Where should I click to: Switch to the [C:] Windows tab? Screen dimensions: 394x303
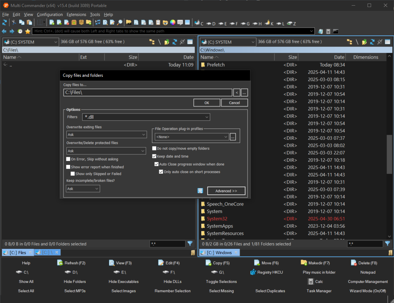click(219, 253)
